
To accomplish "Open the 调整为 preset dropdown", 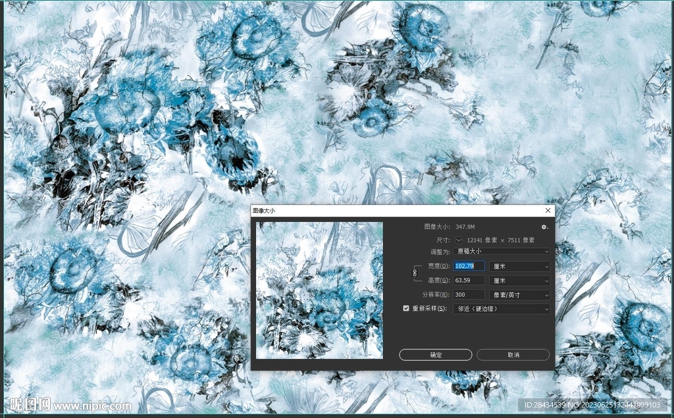I will (x=502, y=251).
